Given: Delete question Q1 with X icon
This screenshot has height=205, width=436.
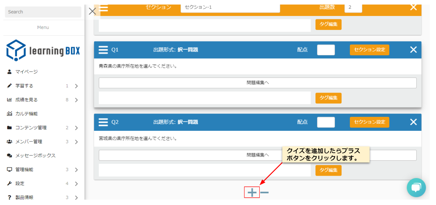Looking at the screenshot, I should [413, 50].
